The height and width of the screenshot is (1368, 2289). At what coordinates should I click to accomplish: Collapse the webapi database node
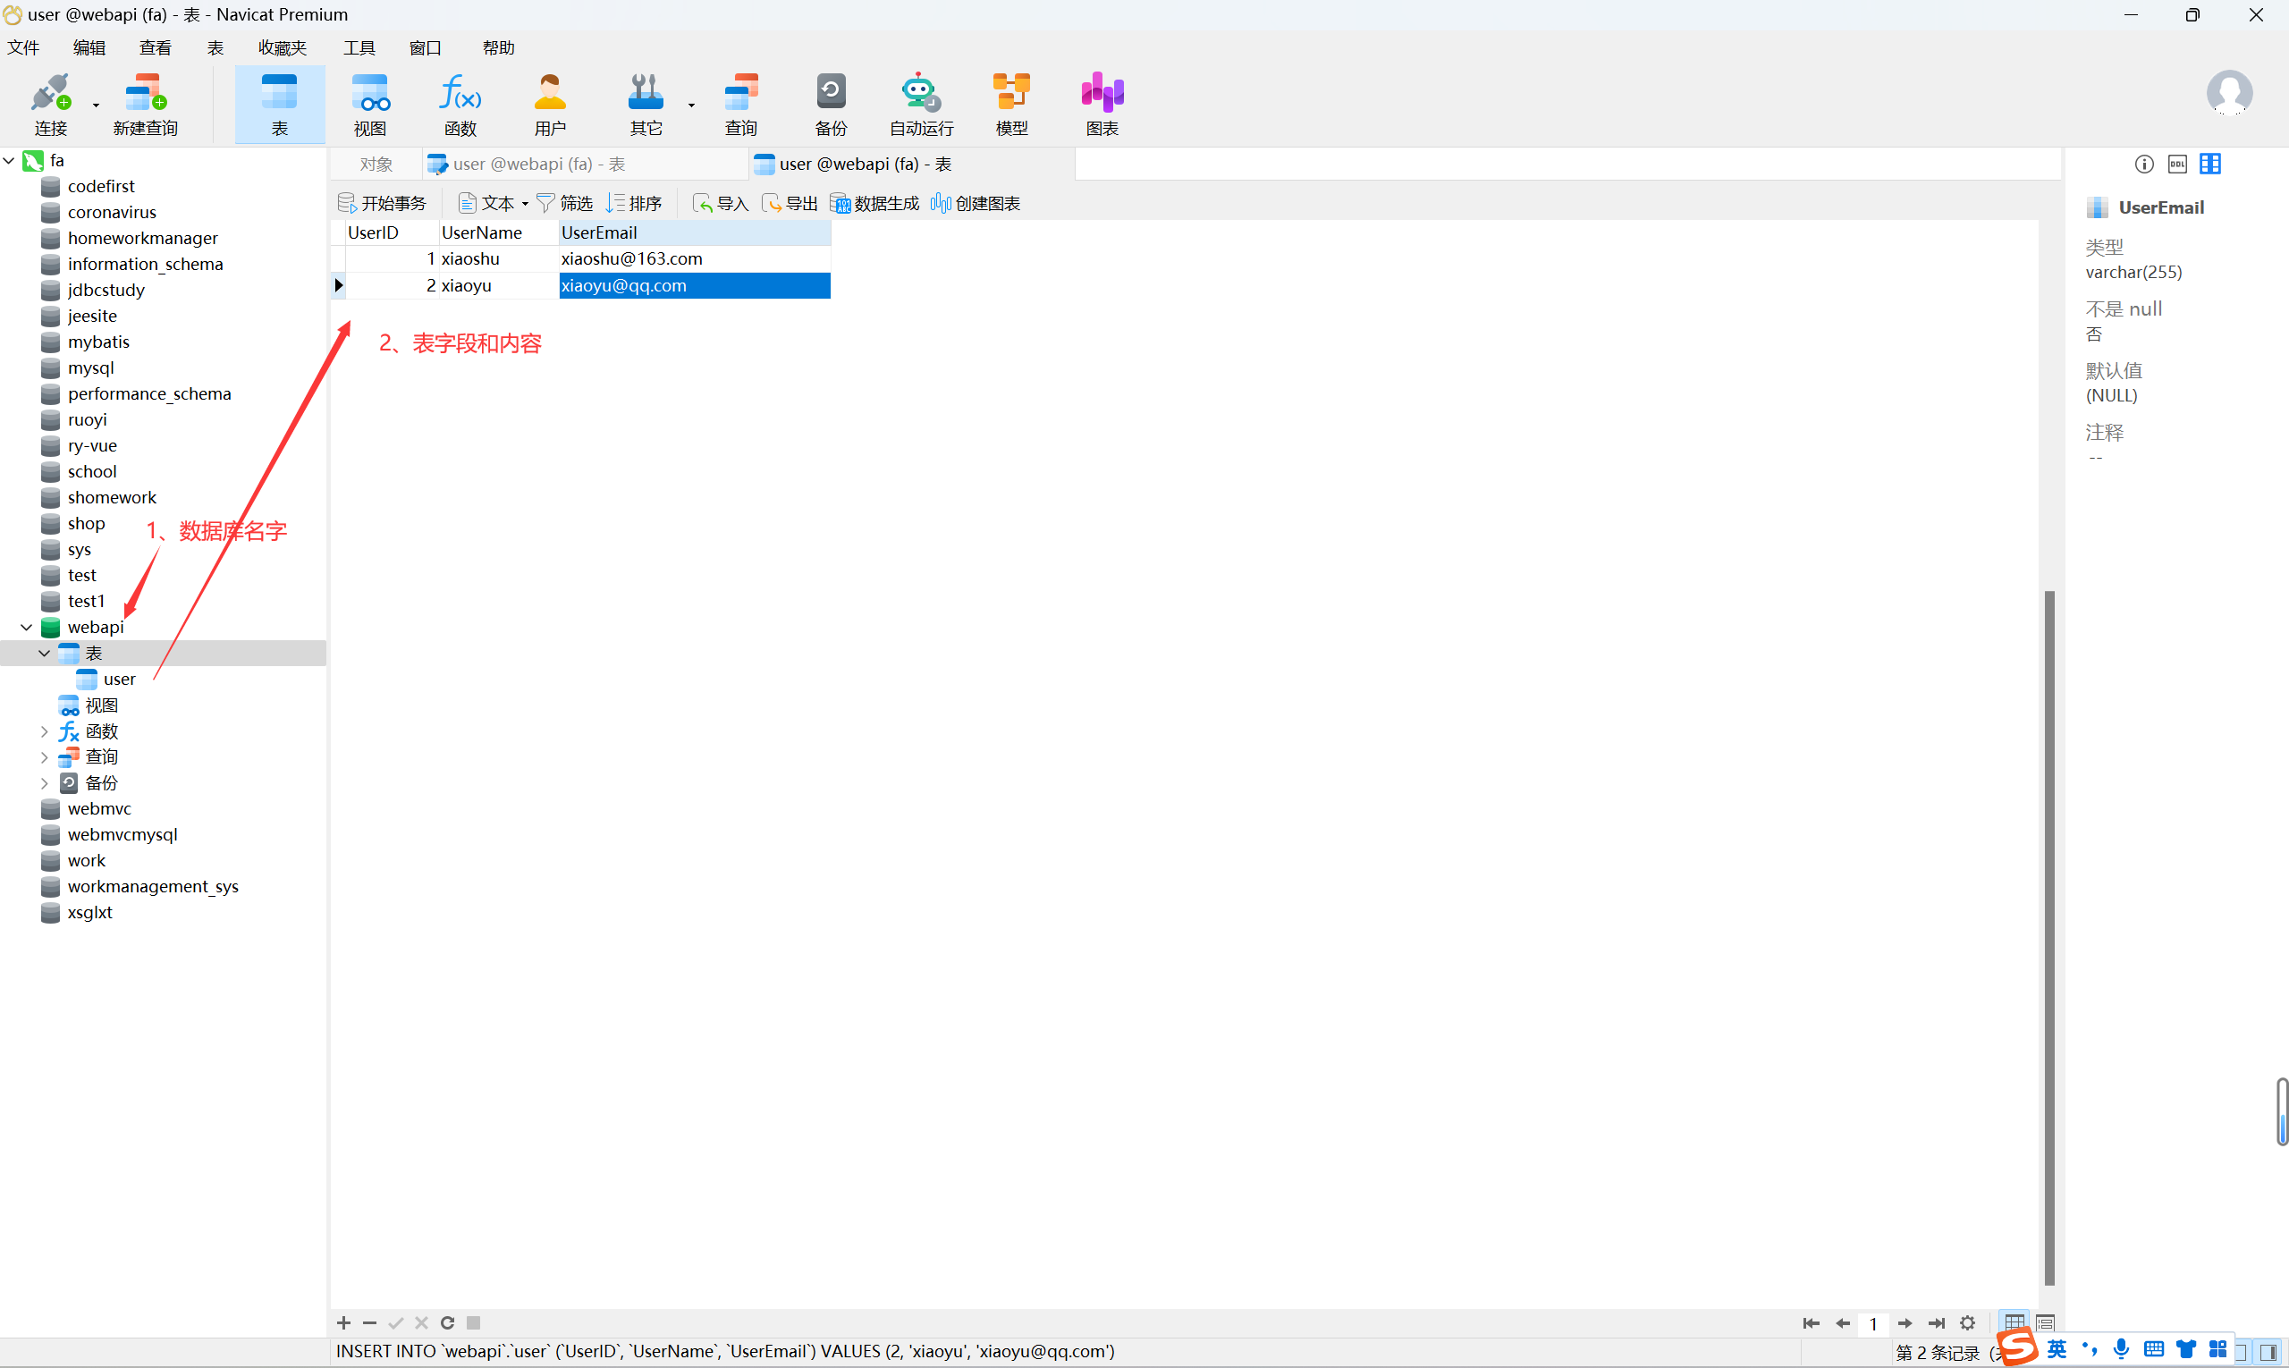click(x=27, y=627)
